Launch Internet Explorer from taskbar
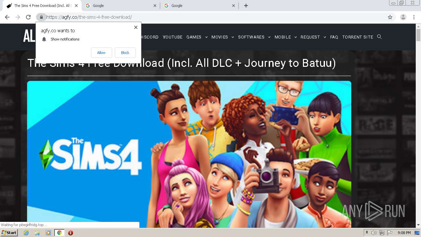The width and height of the screenshot is (421, 237). [x=26, y=233]
